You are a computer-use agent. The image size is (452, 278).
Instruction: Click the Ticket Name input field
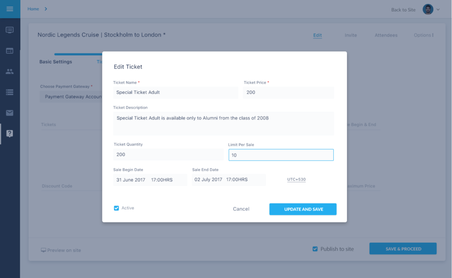coord(175,93)
